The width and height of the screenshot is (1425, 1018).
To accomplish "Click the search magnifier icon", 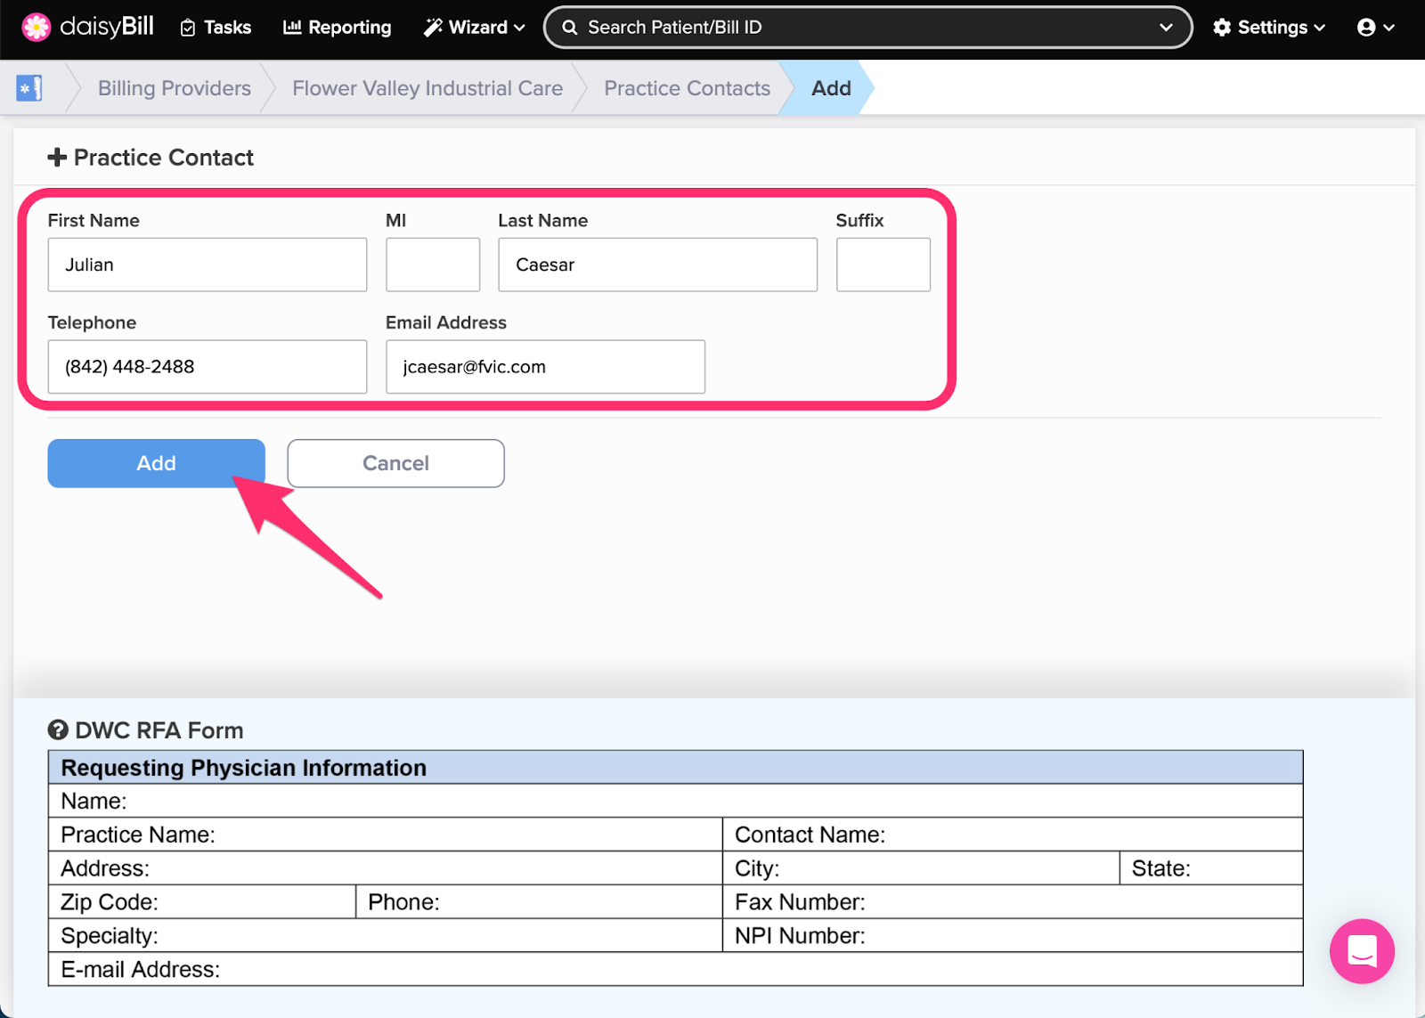I will (570, 28).
